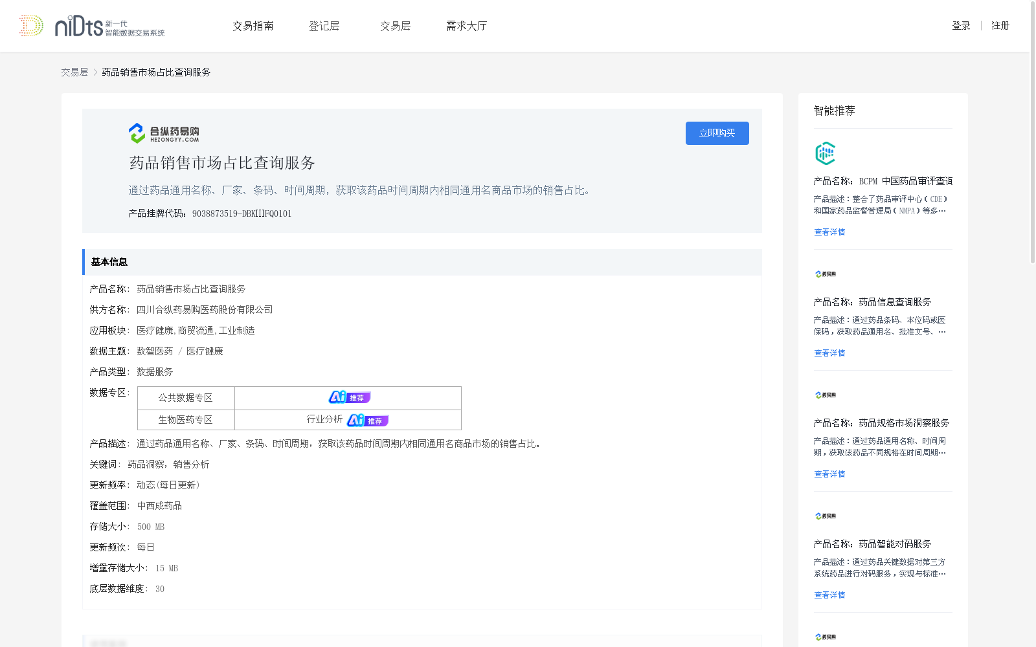This screenshot has width=1036, height=647.
Task: Open product BCPM 中国药品审评查询
Action: point(883,181)
